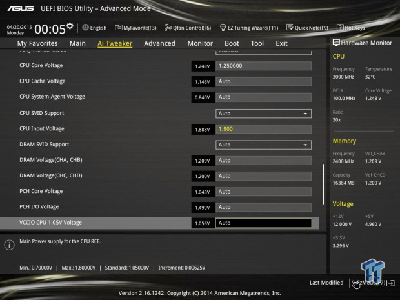Select the CPU Core Voltage label
Screen dimensions: 400x300
(41, 66)
